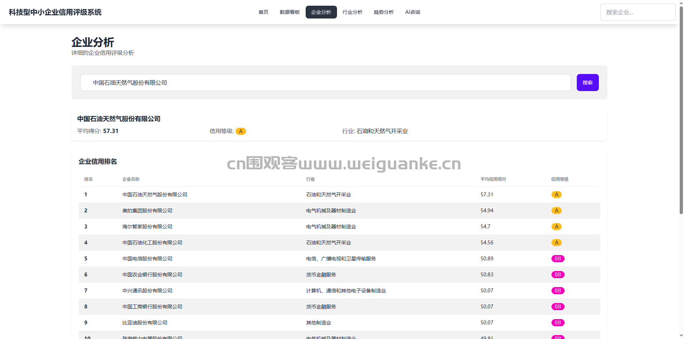This screenshot has width=684, height=339.
Task: Switch to the 数据看板 tab
Action: point(290,12)
